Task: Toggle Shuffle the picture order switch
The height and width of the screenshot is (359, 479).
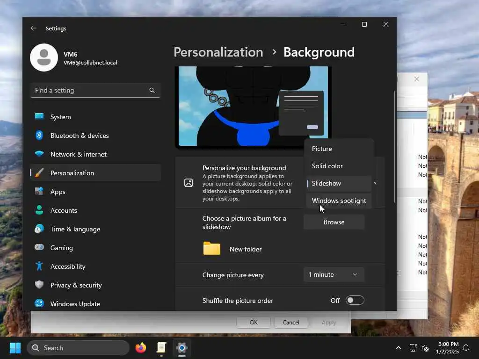Action: 355,301
